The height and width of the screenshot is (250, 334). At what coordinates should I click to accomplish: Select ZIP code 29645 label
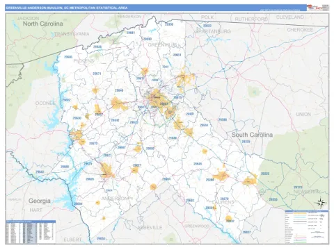198,164
